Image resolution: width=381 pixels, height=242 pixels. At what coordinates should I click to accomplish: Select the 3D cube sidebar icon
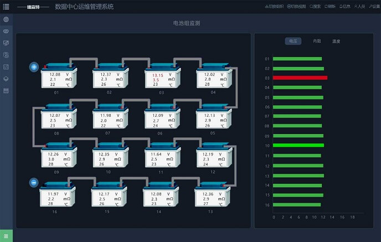coord(6,79)
